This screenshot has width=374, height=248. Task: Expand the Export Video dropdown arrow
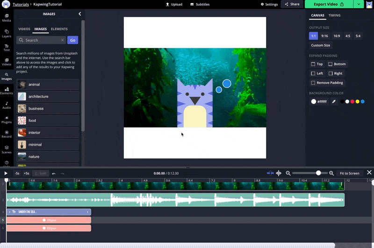[x=359, y=4]
